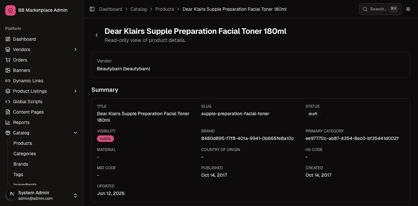Click the Orders cart icon
The image size is (418, 206).
(8, 60)
